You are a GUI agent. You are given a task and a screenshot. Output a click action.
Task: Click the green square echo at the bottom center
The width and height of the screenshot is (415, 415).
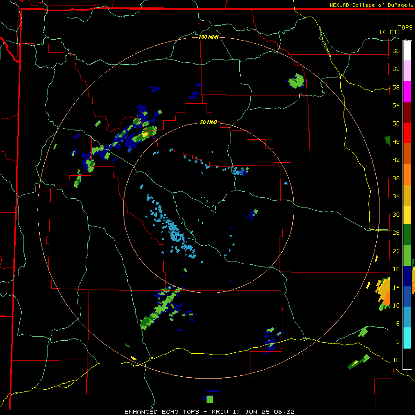[210, 399]
